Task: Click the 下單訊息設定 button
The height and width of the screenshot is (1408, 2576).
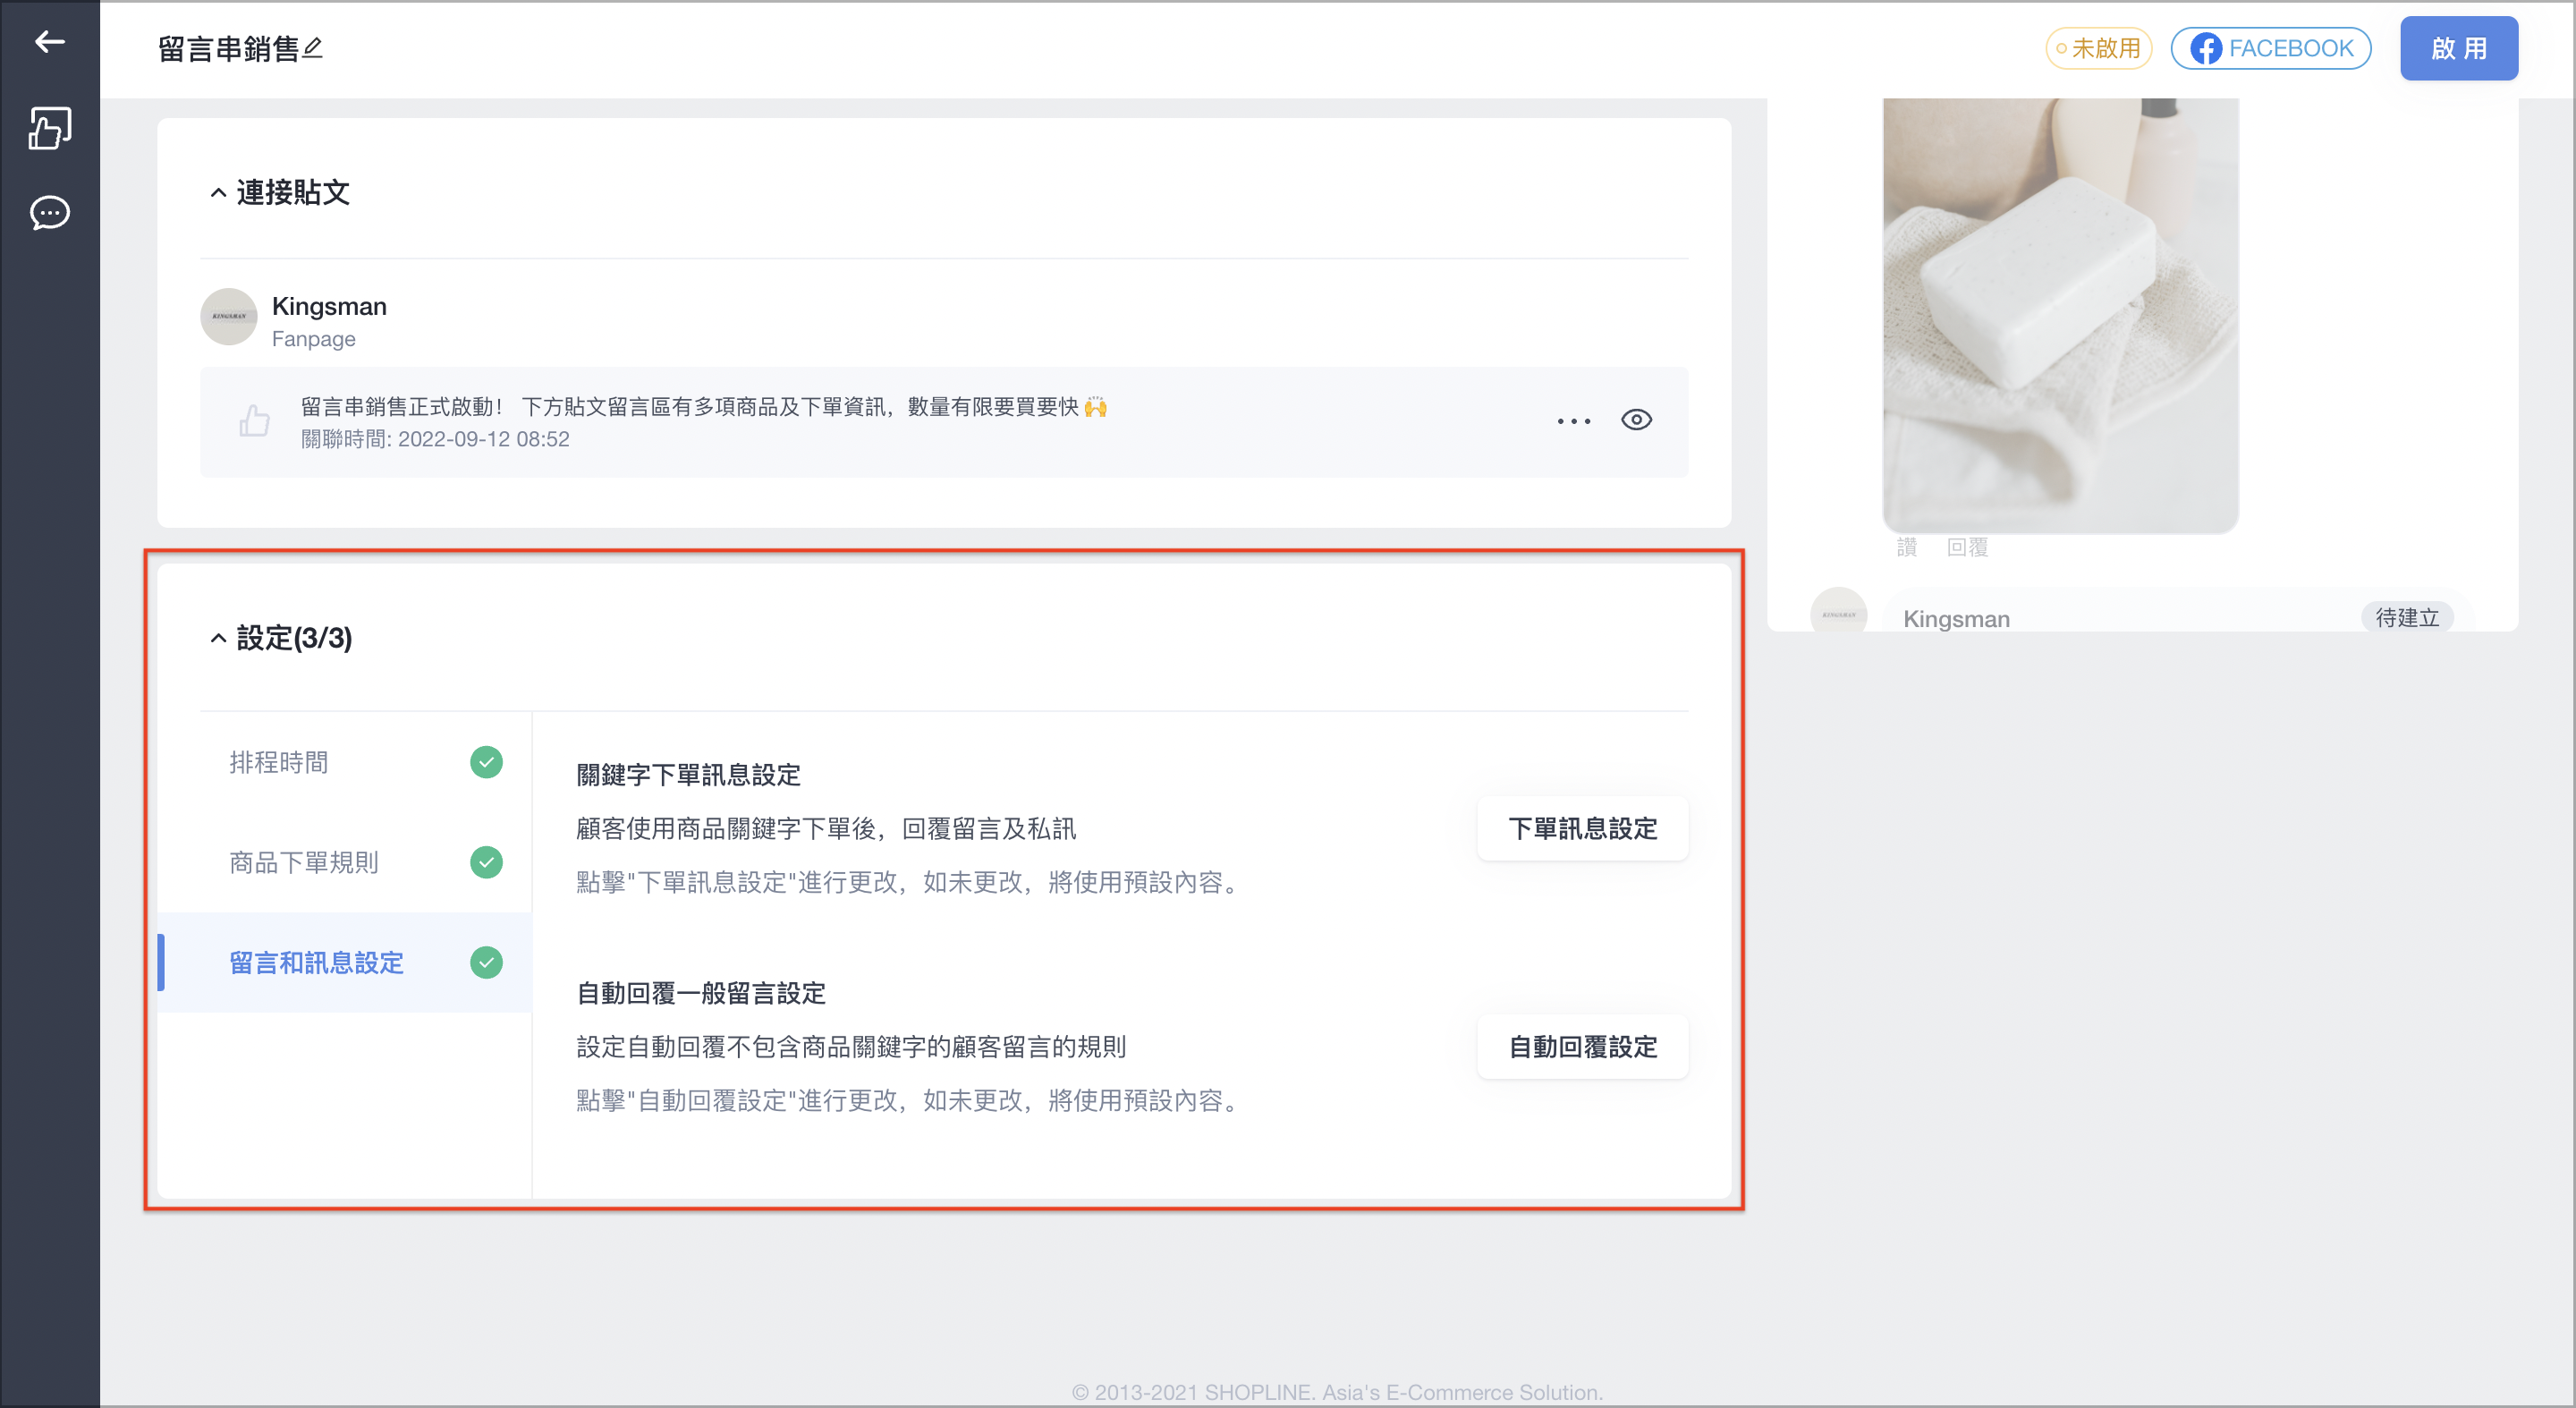Action: (1582, 828)
